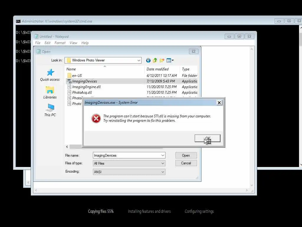Click OK in the System Error dialog
This screenshot has height=227, width=302.
point(207,138)
